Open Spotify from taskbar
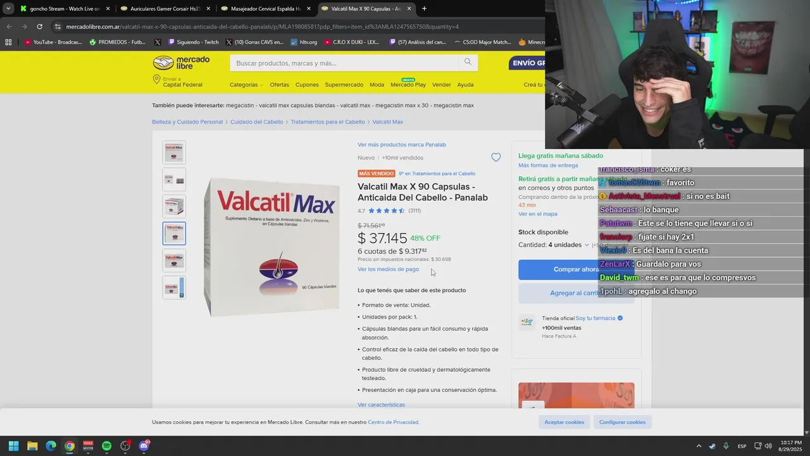This screenshot has height=456, width=810. click(106, 446)
